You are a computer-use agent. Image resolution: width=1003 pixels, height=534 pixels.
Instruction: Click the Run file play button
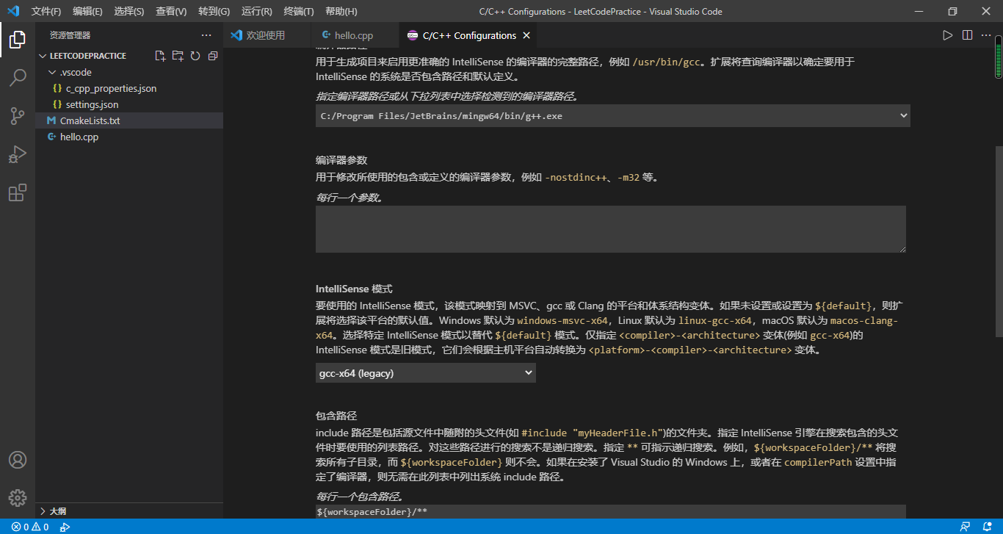click(x=947, y=35)
